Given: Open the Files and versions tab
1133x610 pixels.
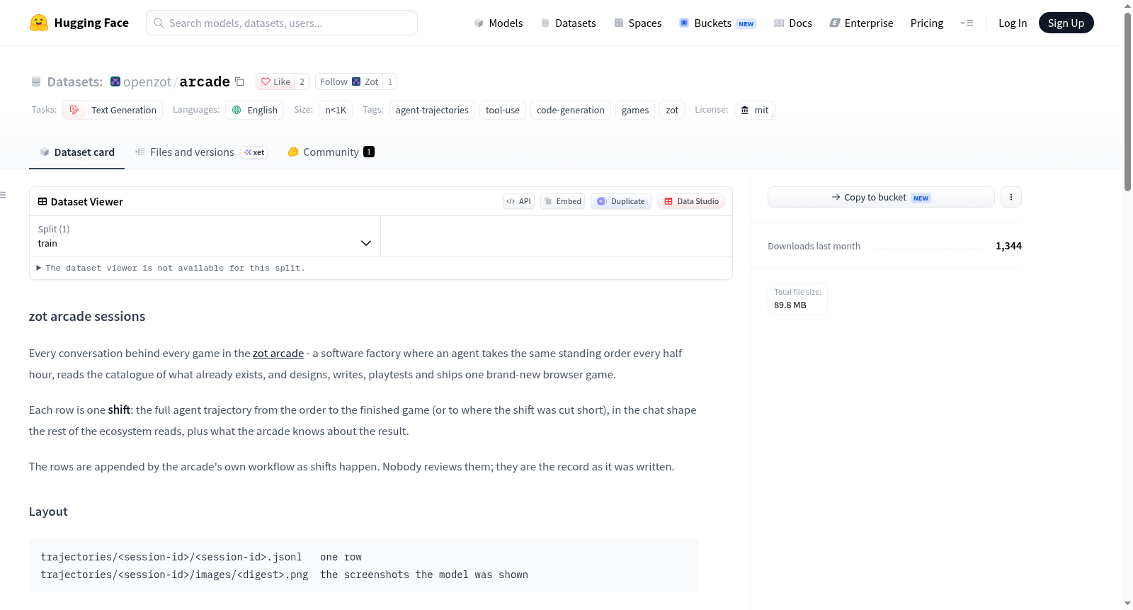Looking at the screenshot, I should click(x=201, y=152).
